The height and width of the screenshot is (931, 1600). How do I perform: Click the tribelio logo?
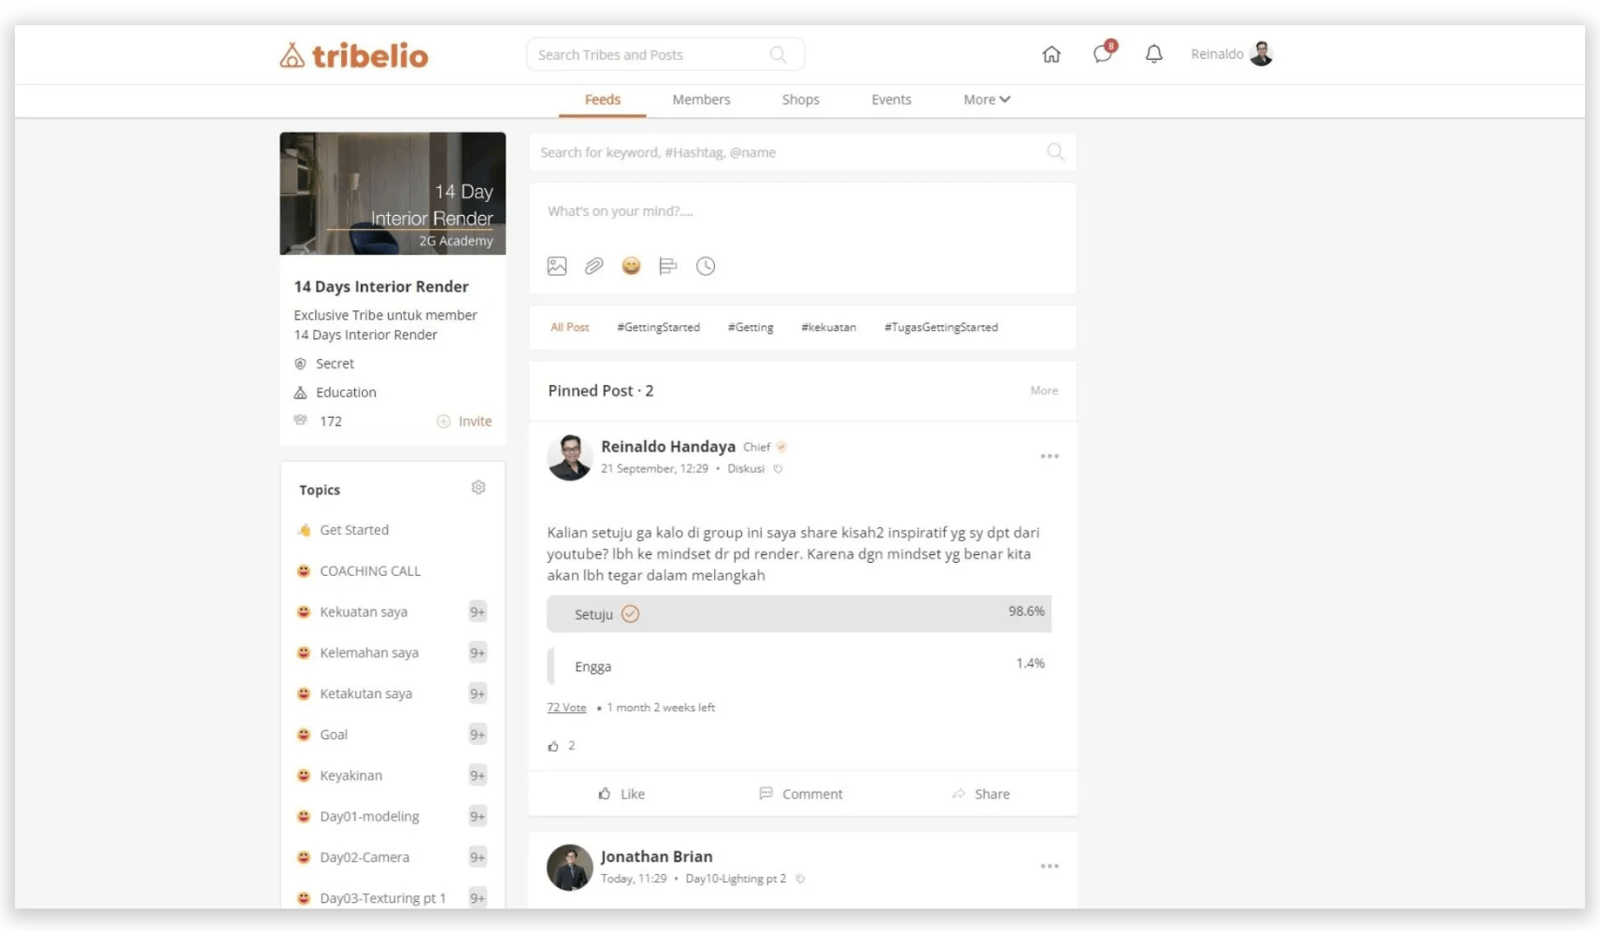[x=353, y=55]
